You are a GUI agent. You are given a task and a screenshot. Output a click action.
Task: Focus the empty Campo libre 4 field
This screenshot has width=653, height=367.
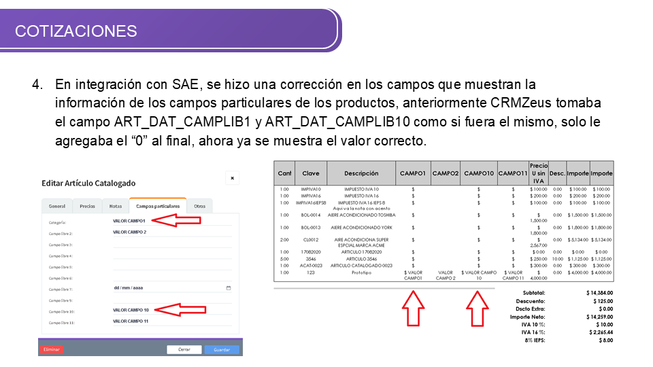click(172, 255)
